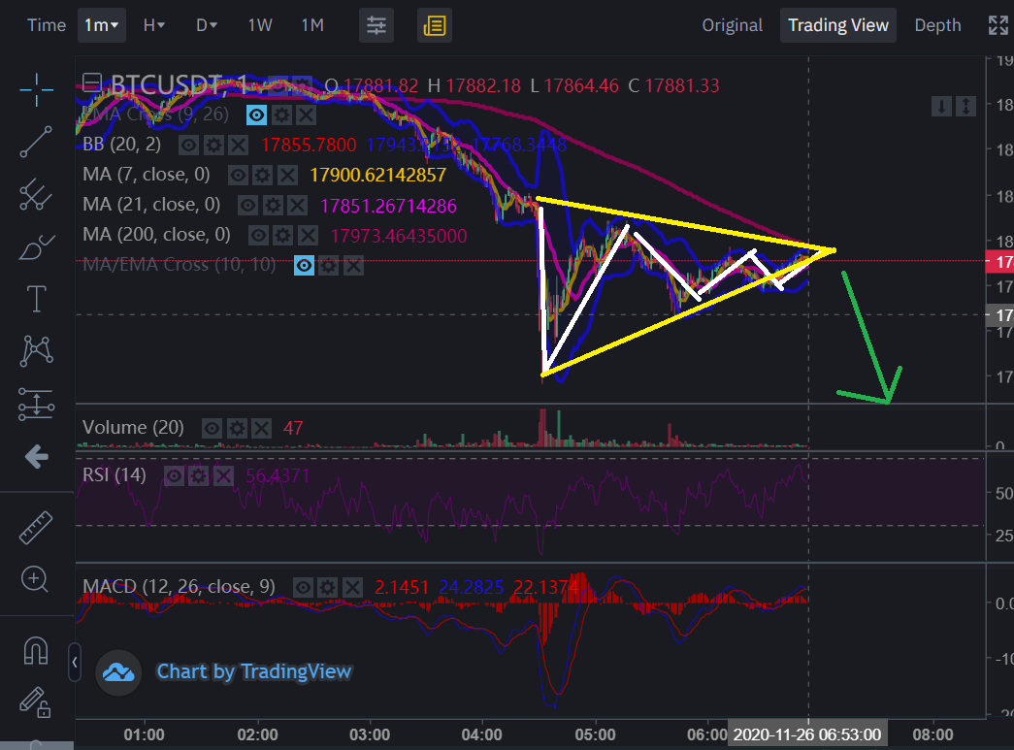Click the pane maximize arrows button
Image resolution: width=1014 pixels, height=750 pixels.
click(965, 106)
